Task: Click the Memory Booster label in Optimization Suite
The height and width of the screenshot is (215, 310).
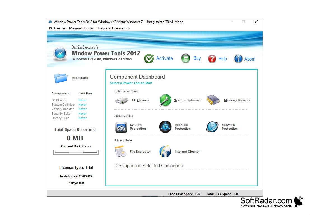Action: click(237, 100)
